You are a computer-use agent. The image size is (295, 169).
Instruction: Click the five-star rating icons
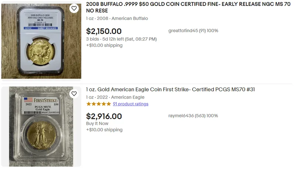tap(98, 104)
